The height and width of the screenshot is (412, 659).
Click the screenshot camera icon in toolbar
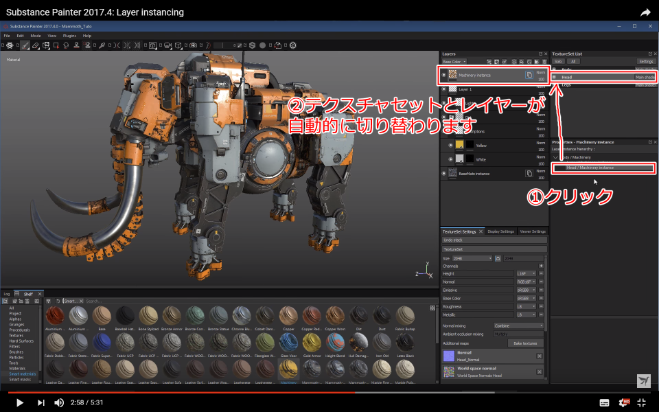click(x=193, y=45)
